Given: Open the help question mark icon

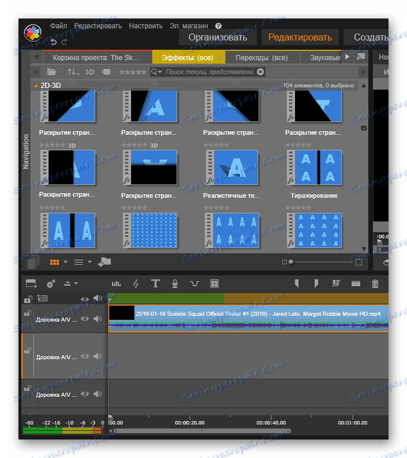Looking at the screenshot, I should 218,26.
